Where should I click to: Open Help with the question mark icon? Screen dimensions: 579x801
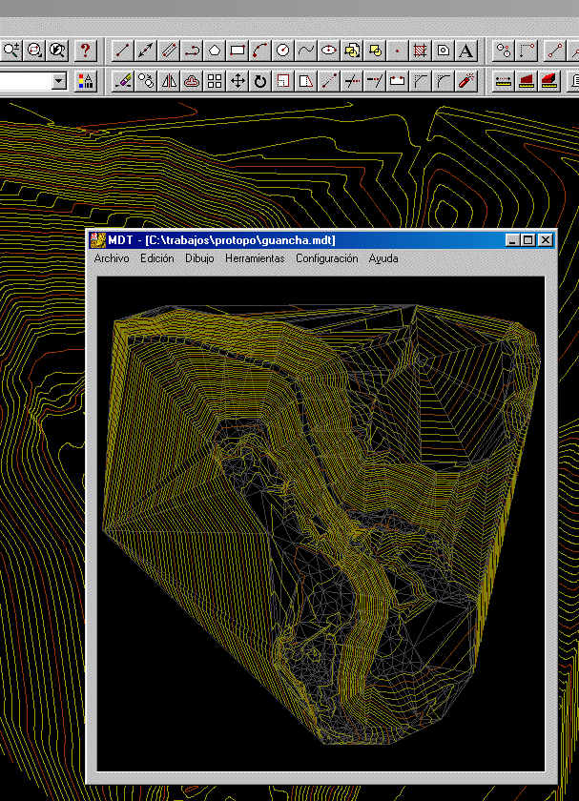[85, 51]
